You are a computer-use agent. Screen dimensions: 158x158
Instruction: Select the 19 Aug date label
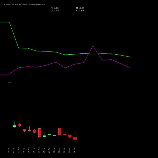point(14,150)
